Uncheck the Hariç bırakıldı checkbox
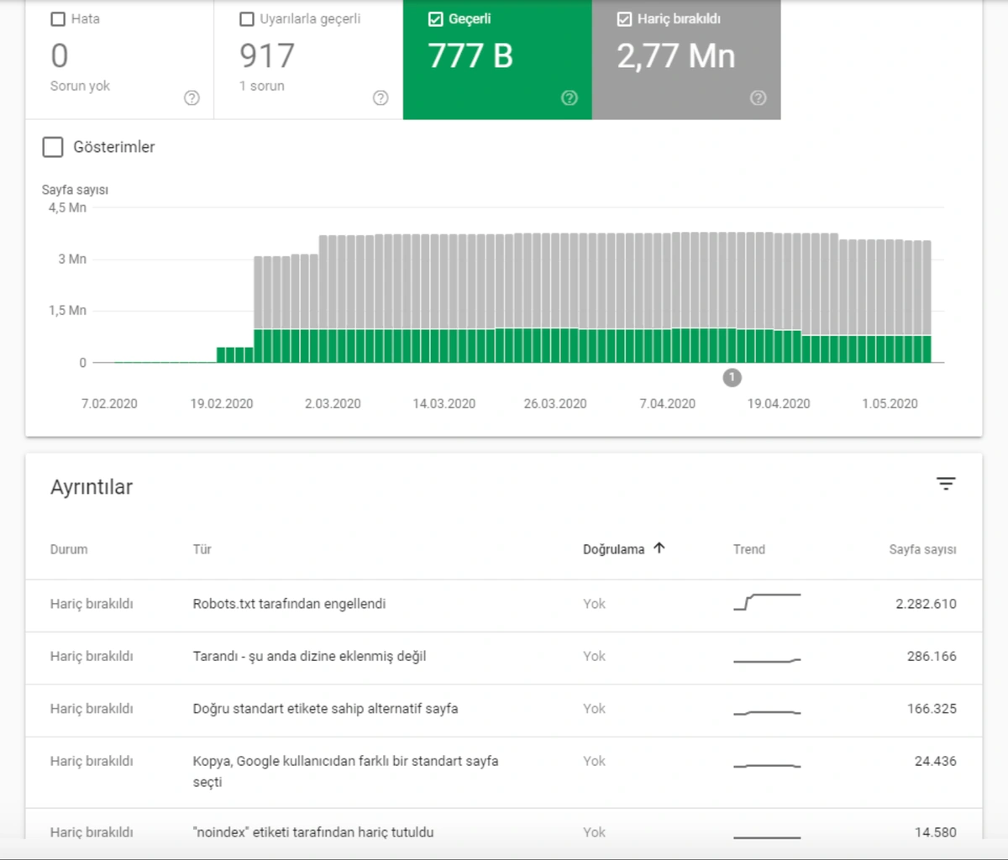 624,18
